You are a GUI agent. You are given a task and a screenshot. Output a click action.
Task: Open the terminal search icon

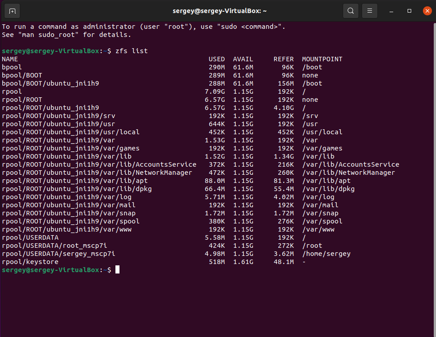pyautogui.click(x=351, y=11)
